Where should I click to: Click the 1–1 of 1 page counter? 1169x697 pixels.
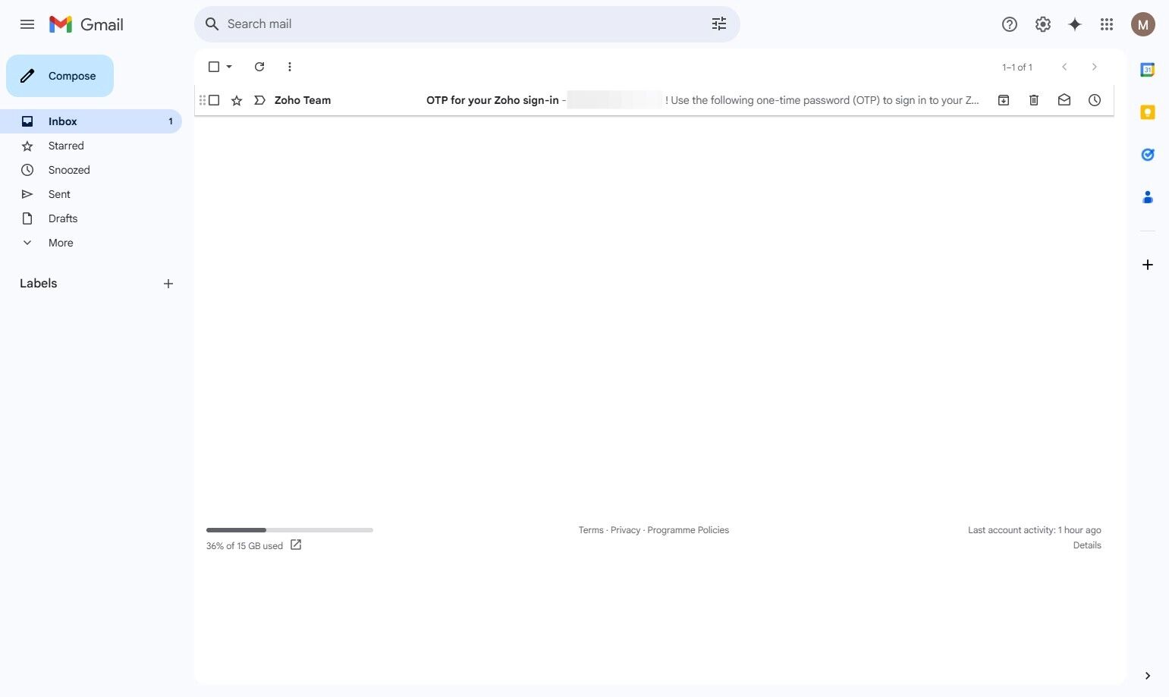1017,67
